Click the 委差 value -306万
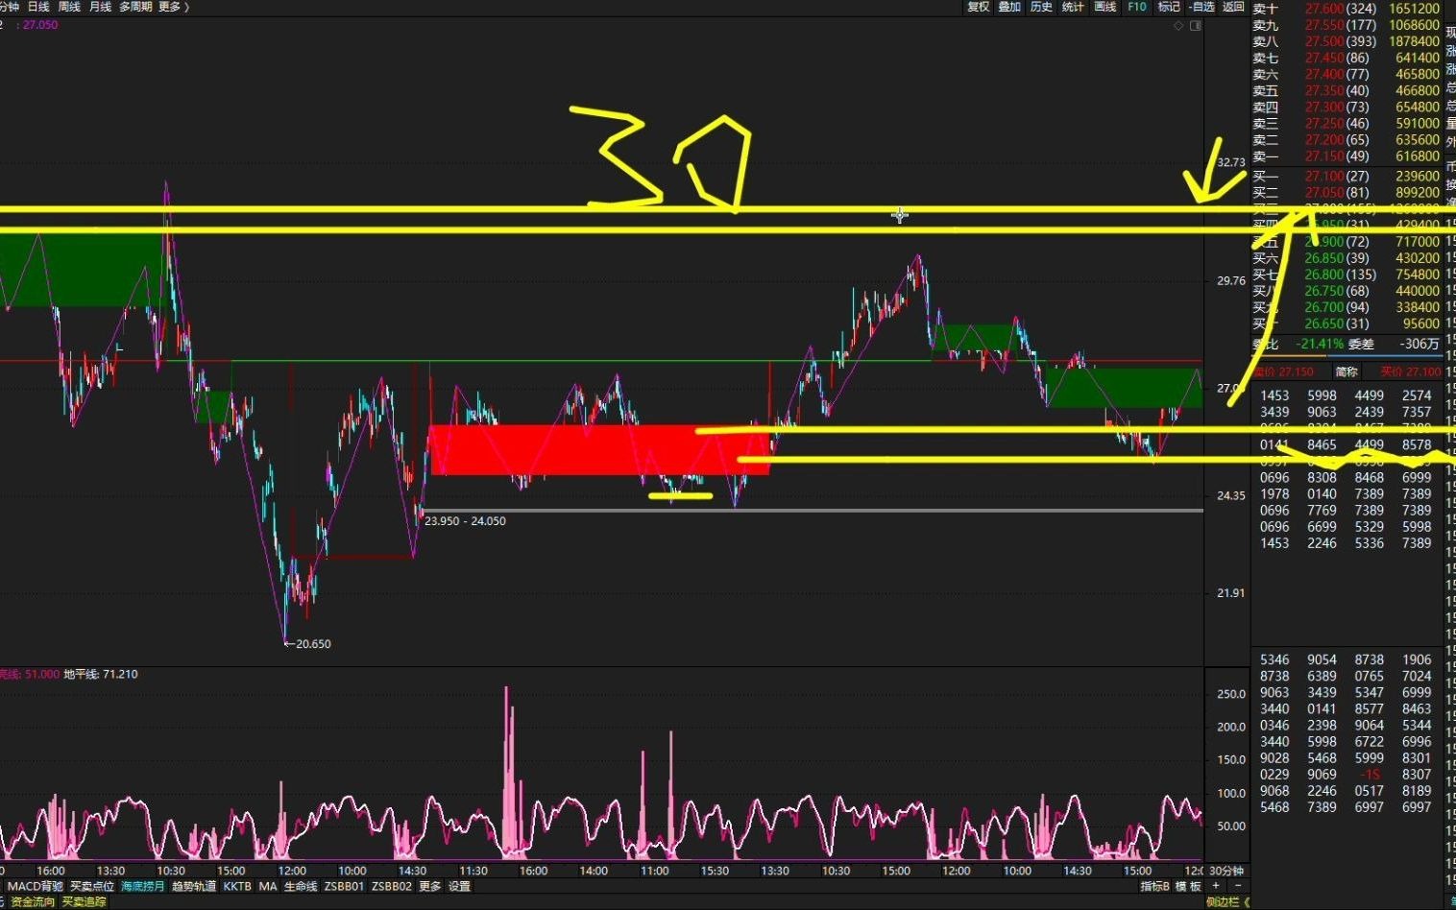 (1420, 344)
